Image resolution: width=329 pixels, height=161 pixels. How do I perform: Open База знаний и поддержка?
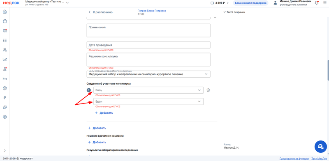click(250, 3)
